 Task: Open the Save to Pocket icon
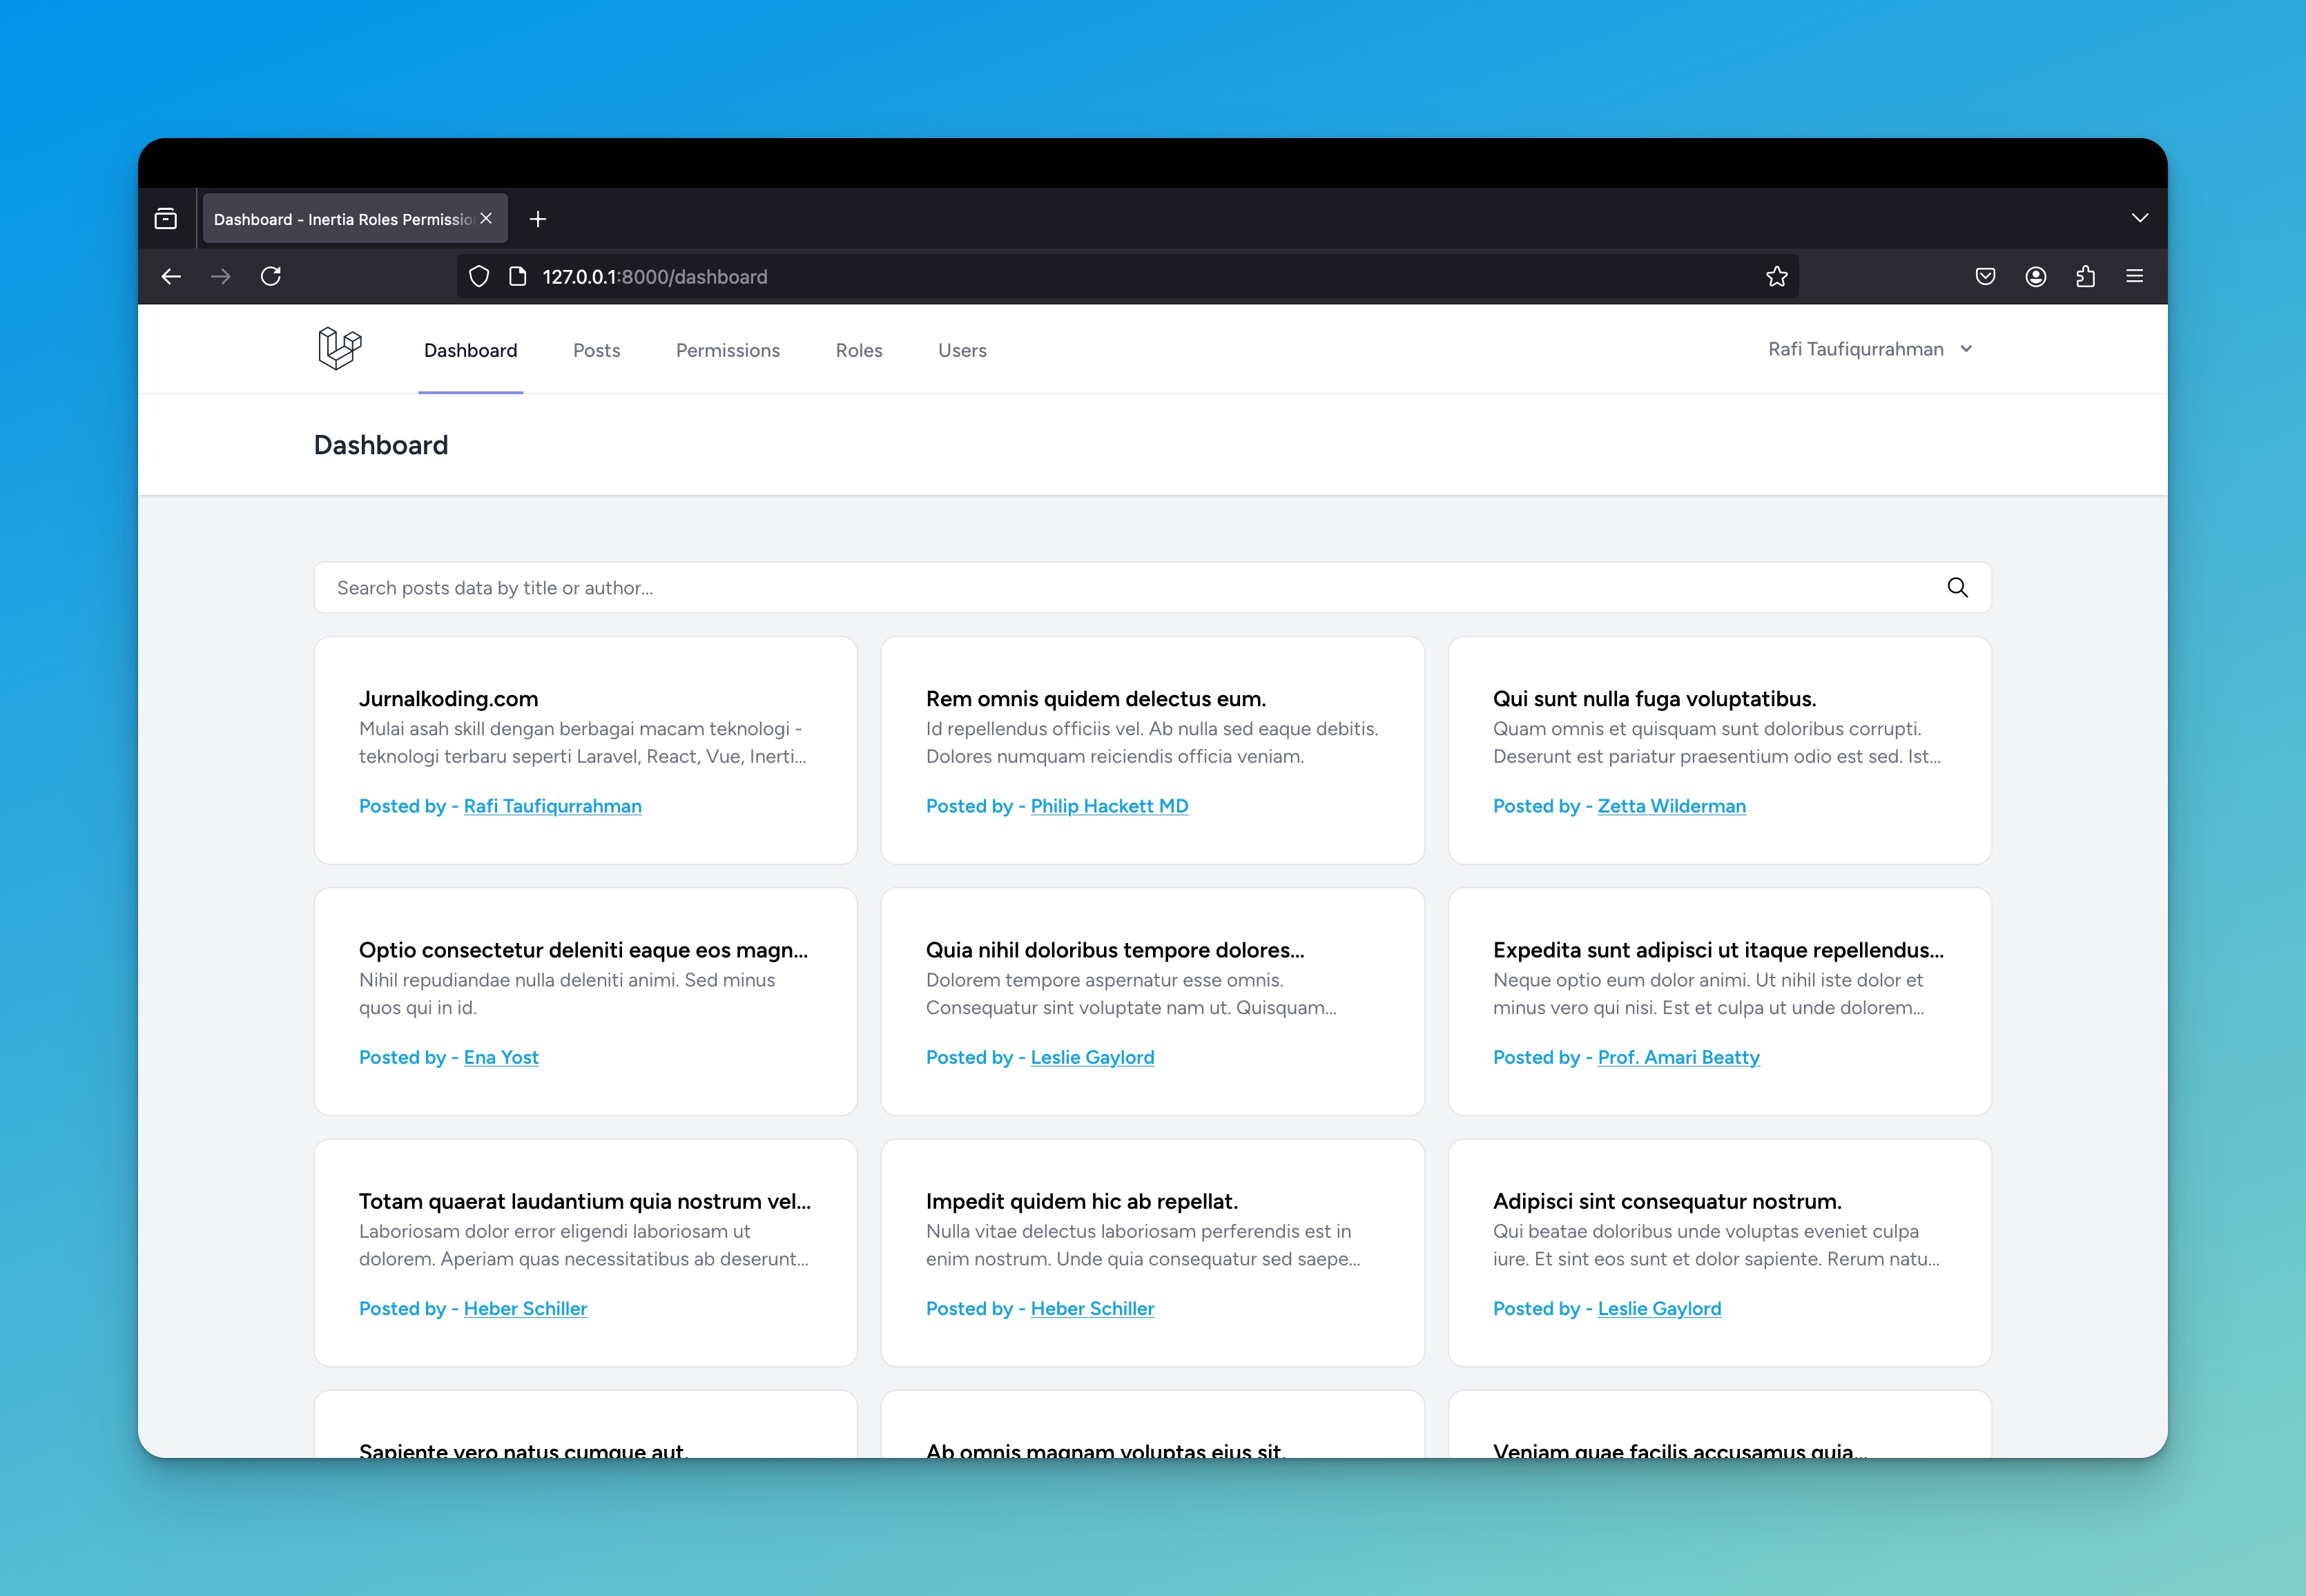pos(1985,276)
